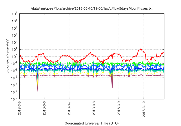Screen dimensions: 181x126
Task: Click the y-axis tick label 10^-4
Action: [14, 85]
